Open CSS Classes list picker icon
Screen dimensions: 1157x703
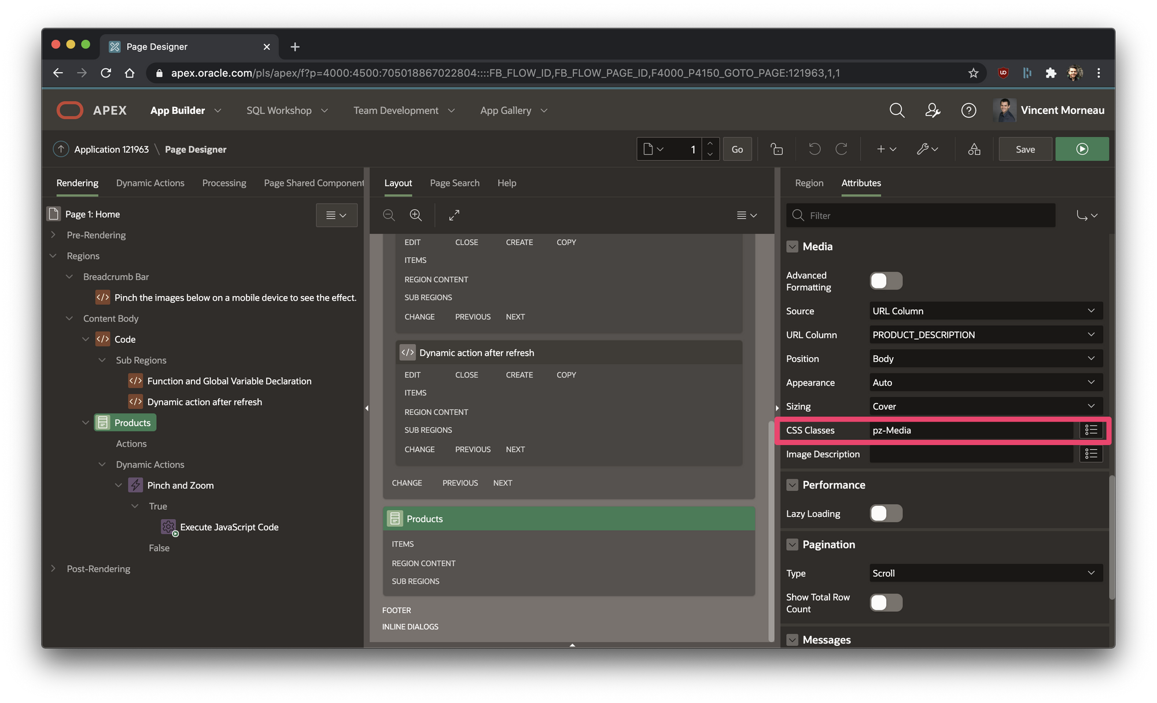tap(1091, 430)
